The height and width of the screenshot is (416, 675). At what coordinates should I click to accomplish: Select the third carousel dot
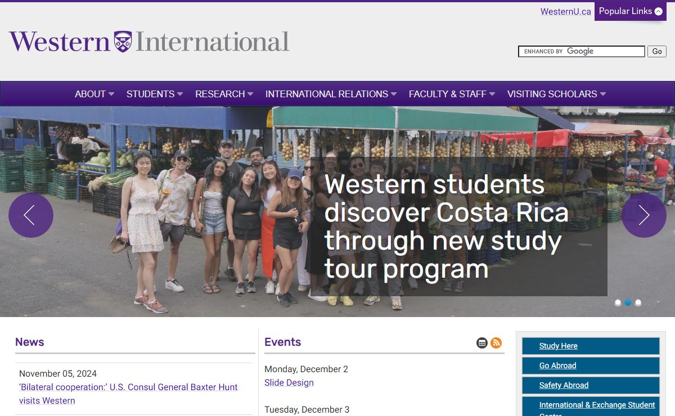(638, 302)
